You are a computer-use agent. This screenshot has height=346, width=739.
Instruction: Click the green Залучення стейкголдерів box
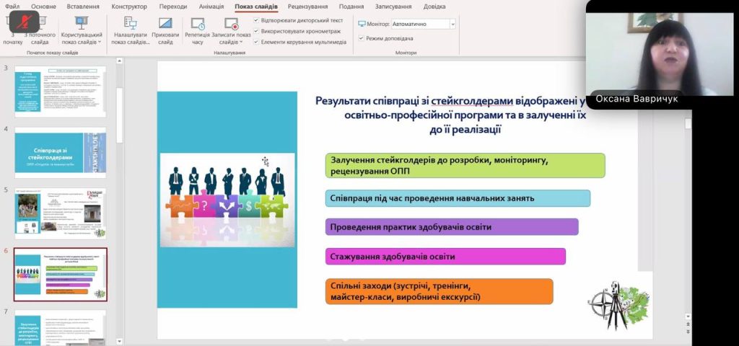click(x=465, y=165)
